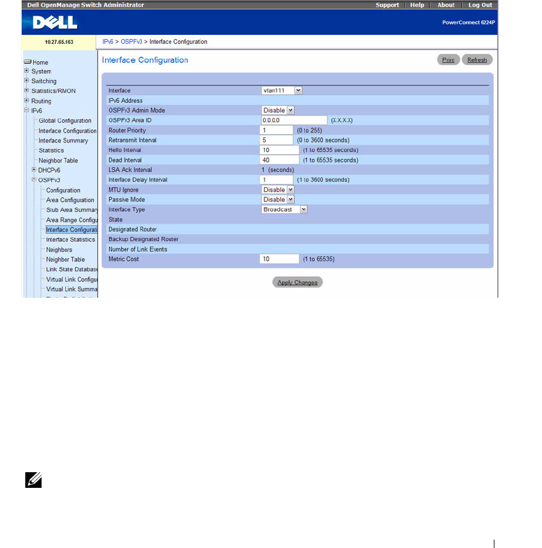
Task: Click the Home drive icon
Action: pos(28,62)
